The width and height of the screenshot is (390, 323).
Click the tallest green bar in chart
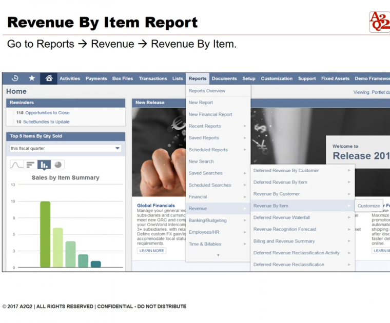(45, 234)
